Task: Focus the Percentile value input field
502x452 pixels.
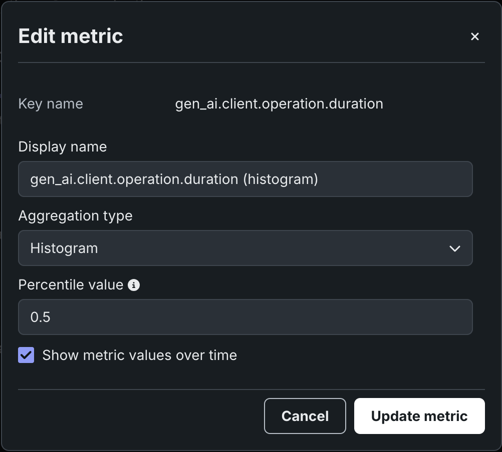Action: [245, 317]
